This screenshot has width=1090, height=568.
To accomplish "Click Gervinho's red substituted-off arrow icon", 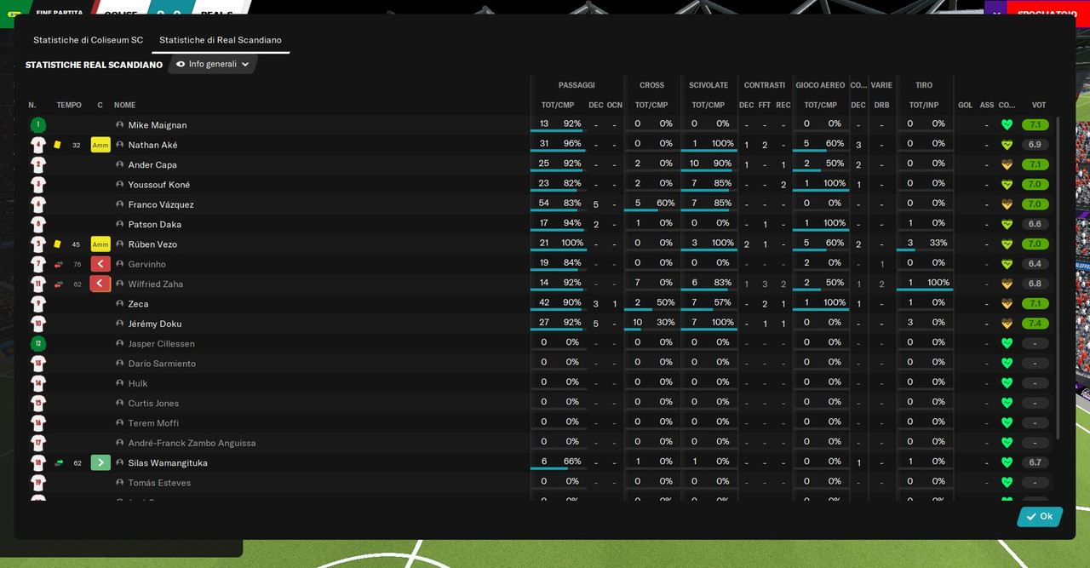I will (59, 264).
